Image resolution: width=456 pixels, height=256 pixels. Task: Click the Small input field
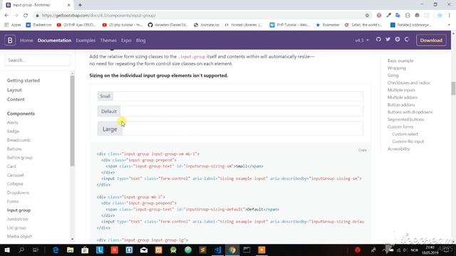click(x=238, y=96)
